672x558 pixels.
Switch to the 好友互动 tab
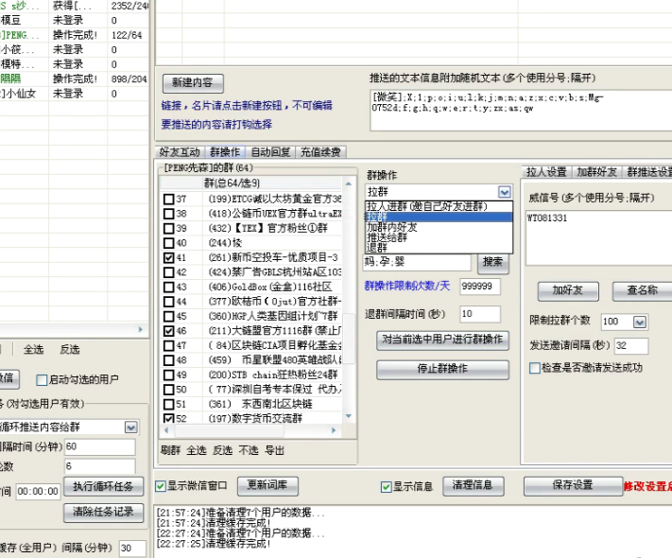pyautogui.click(x=180, y=152)
